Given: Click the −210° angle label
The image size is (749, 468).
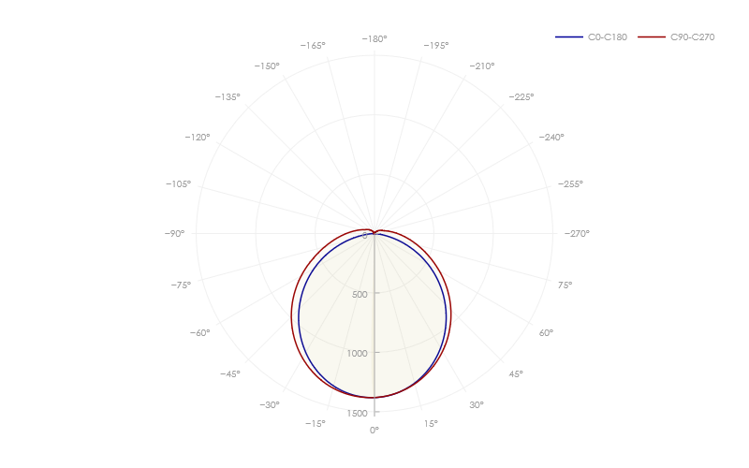Looking at the screenshot, I should (x=482, y=66).
